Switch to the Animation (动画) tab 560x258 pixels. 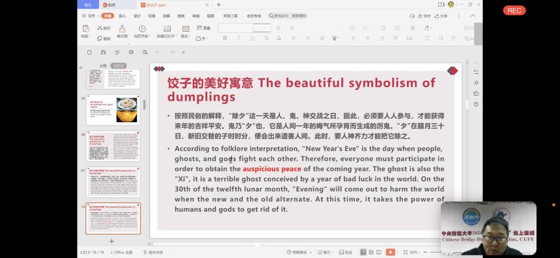166,16
